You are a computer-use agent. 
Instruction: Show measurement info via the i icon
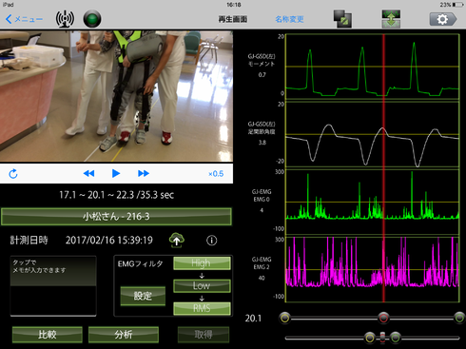(212, 241)
